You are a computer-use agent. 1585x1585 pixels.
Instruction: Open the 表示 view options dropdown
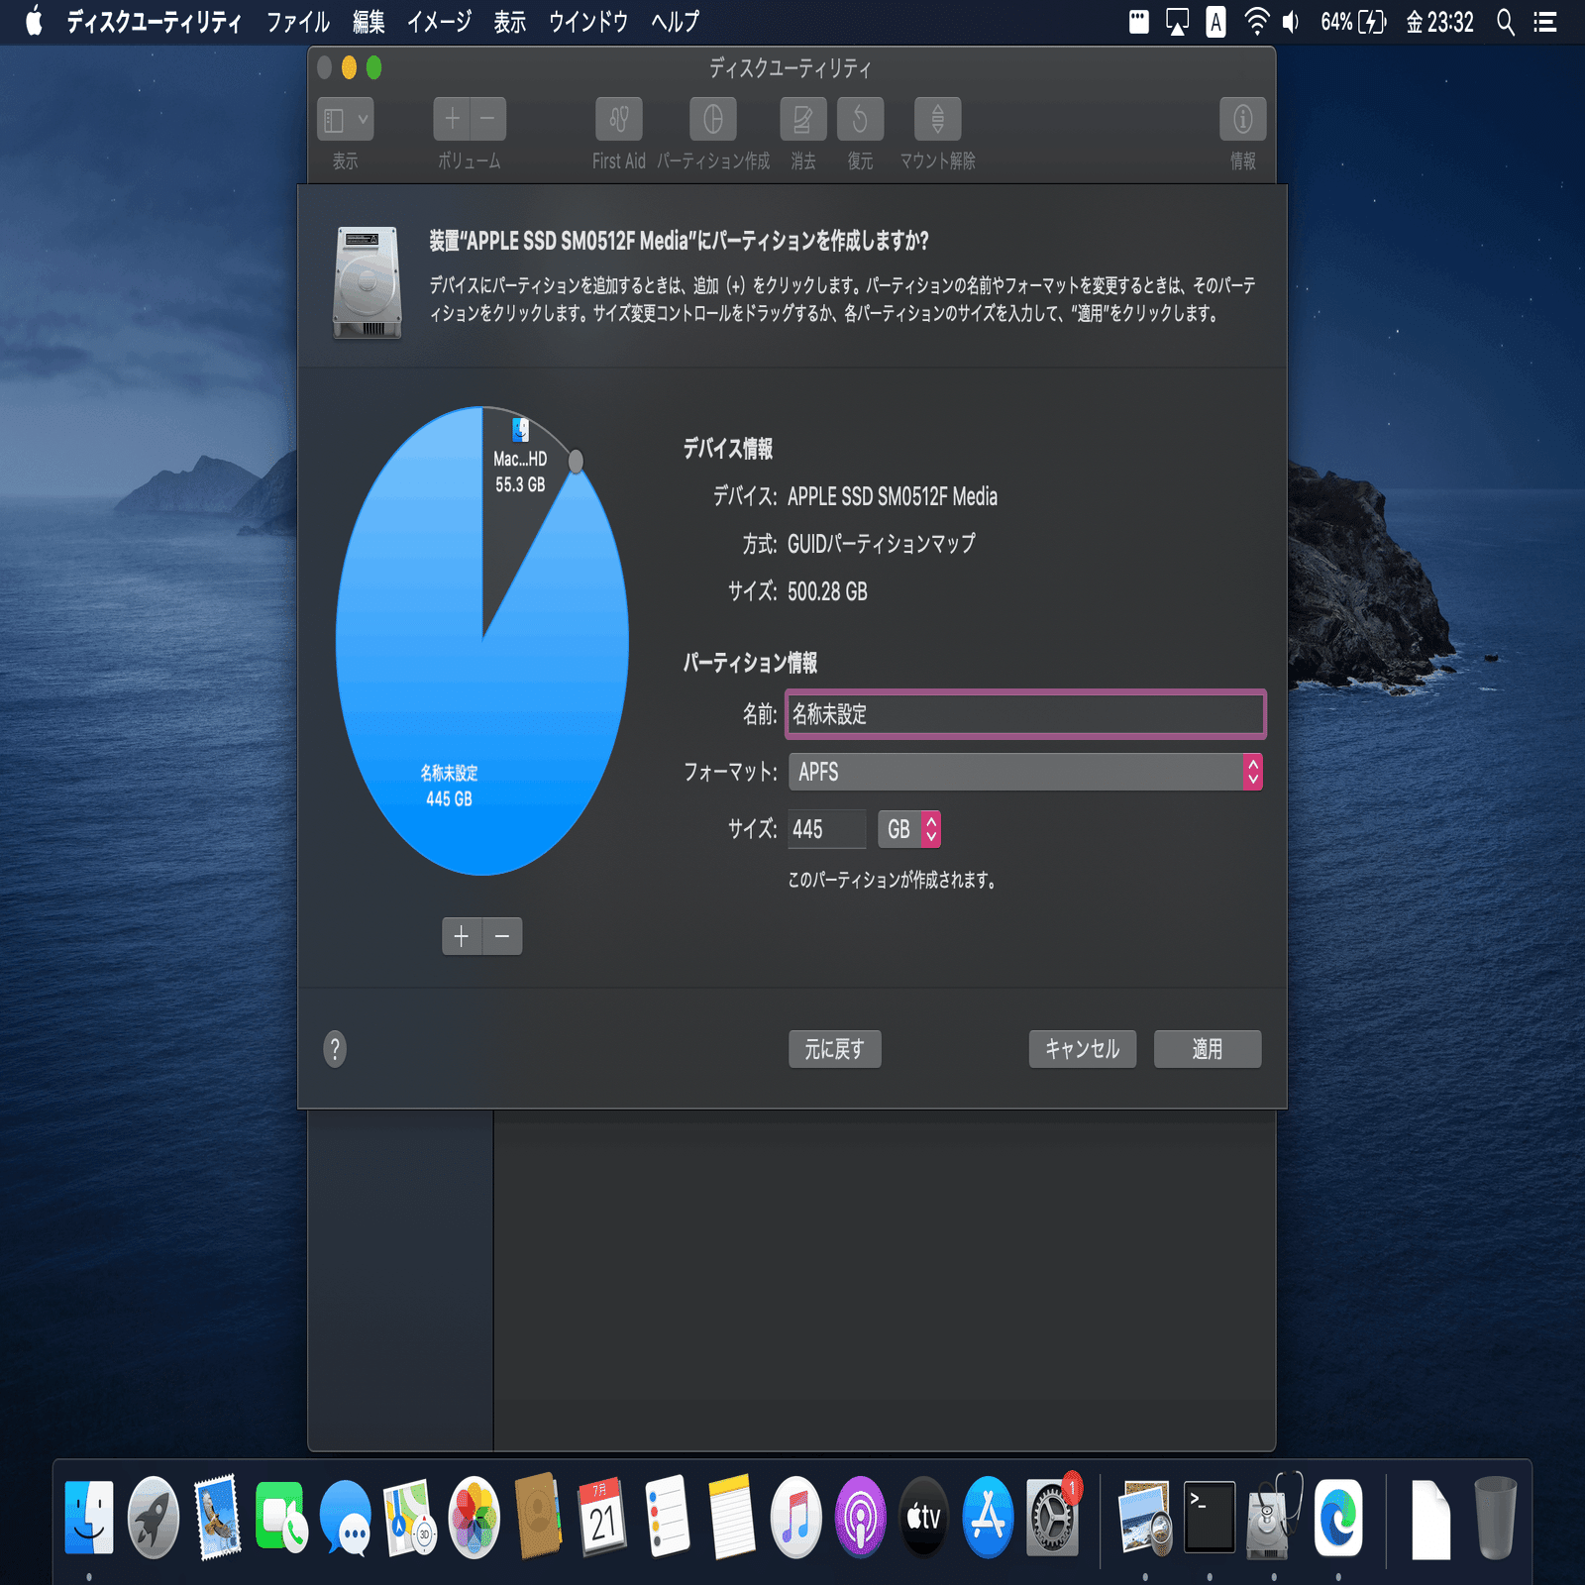(x=344, y=119)
